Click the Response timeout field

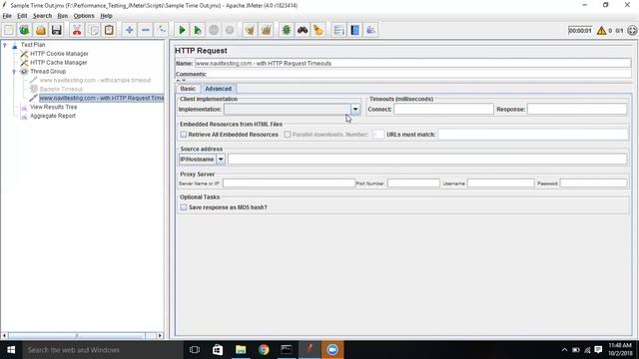coord(577,109)
